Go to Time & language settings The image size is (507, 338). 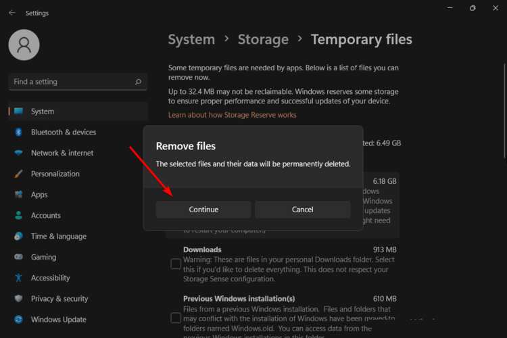58,237
